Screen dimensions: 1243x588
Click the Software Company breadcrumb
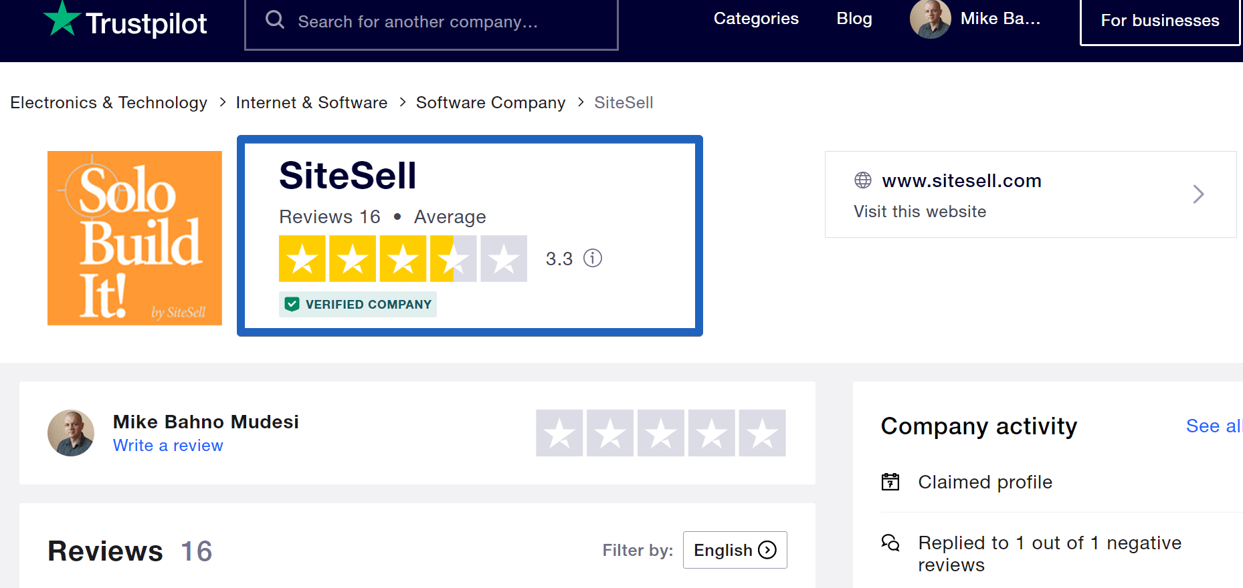[490, 103]
